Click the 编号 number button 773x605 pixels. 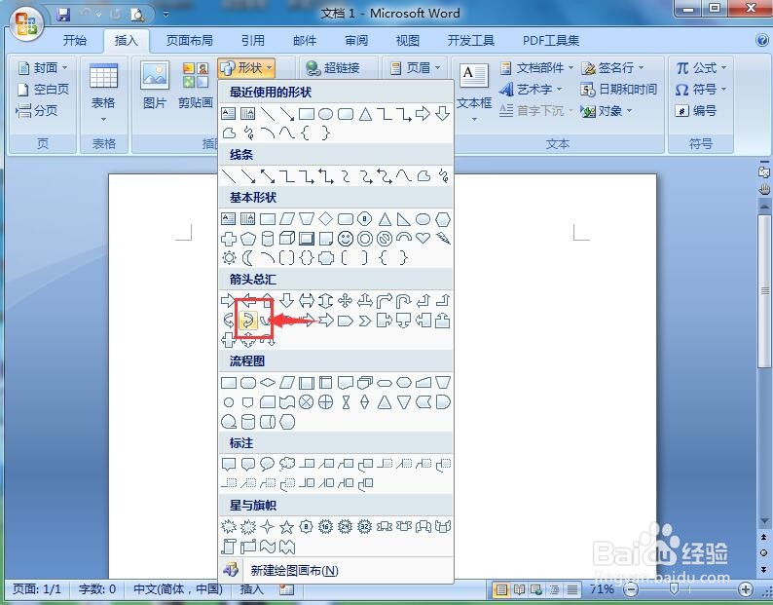pyautogui.click(x=695, y=110)
